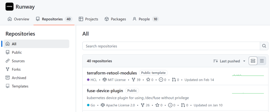Open the Overview tab

[x=18, y=19]
